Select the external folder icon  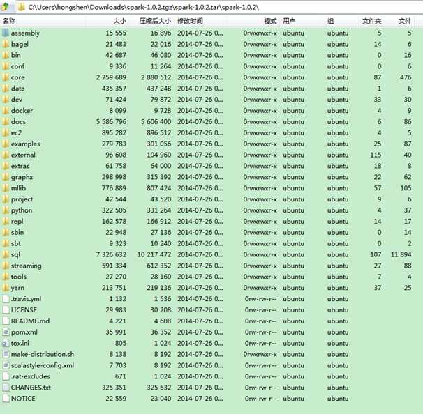pos(6,155)
